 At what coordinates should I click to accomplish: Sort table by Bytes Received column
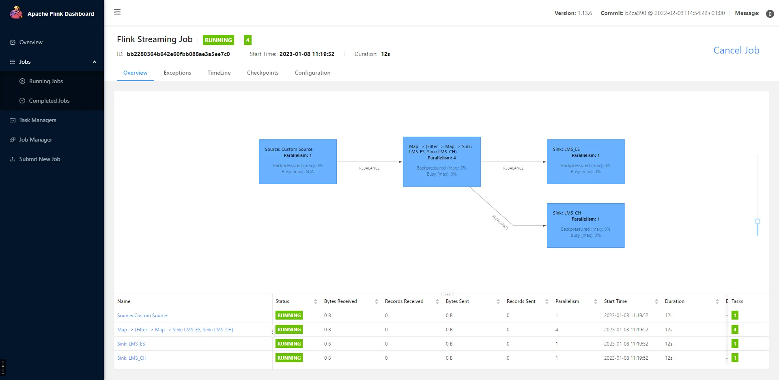click(376, 301)
